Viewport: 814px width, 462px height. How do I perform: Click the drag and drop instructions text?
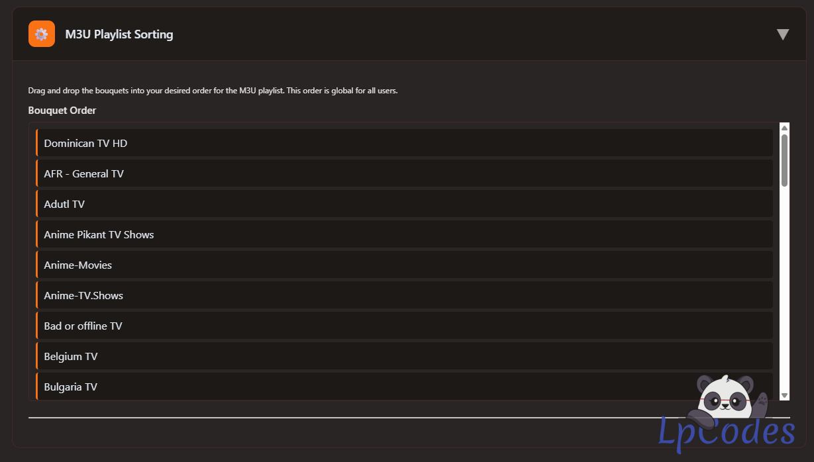(x=213, y=91)
